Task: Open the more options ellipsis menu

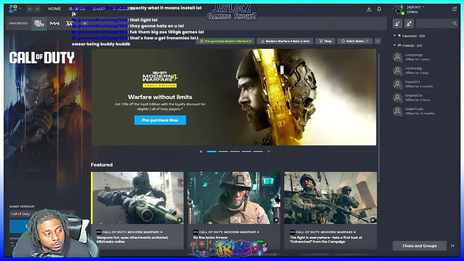Action: [x=378, y=41]
